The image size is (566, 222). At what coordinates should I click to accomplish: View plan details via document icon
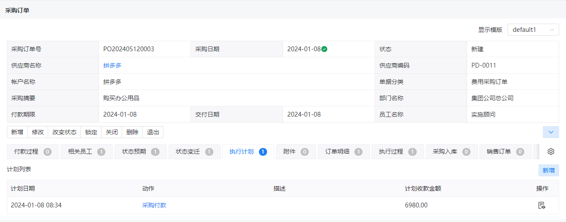tap(541, 205)
